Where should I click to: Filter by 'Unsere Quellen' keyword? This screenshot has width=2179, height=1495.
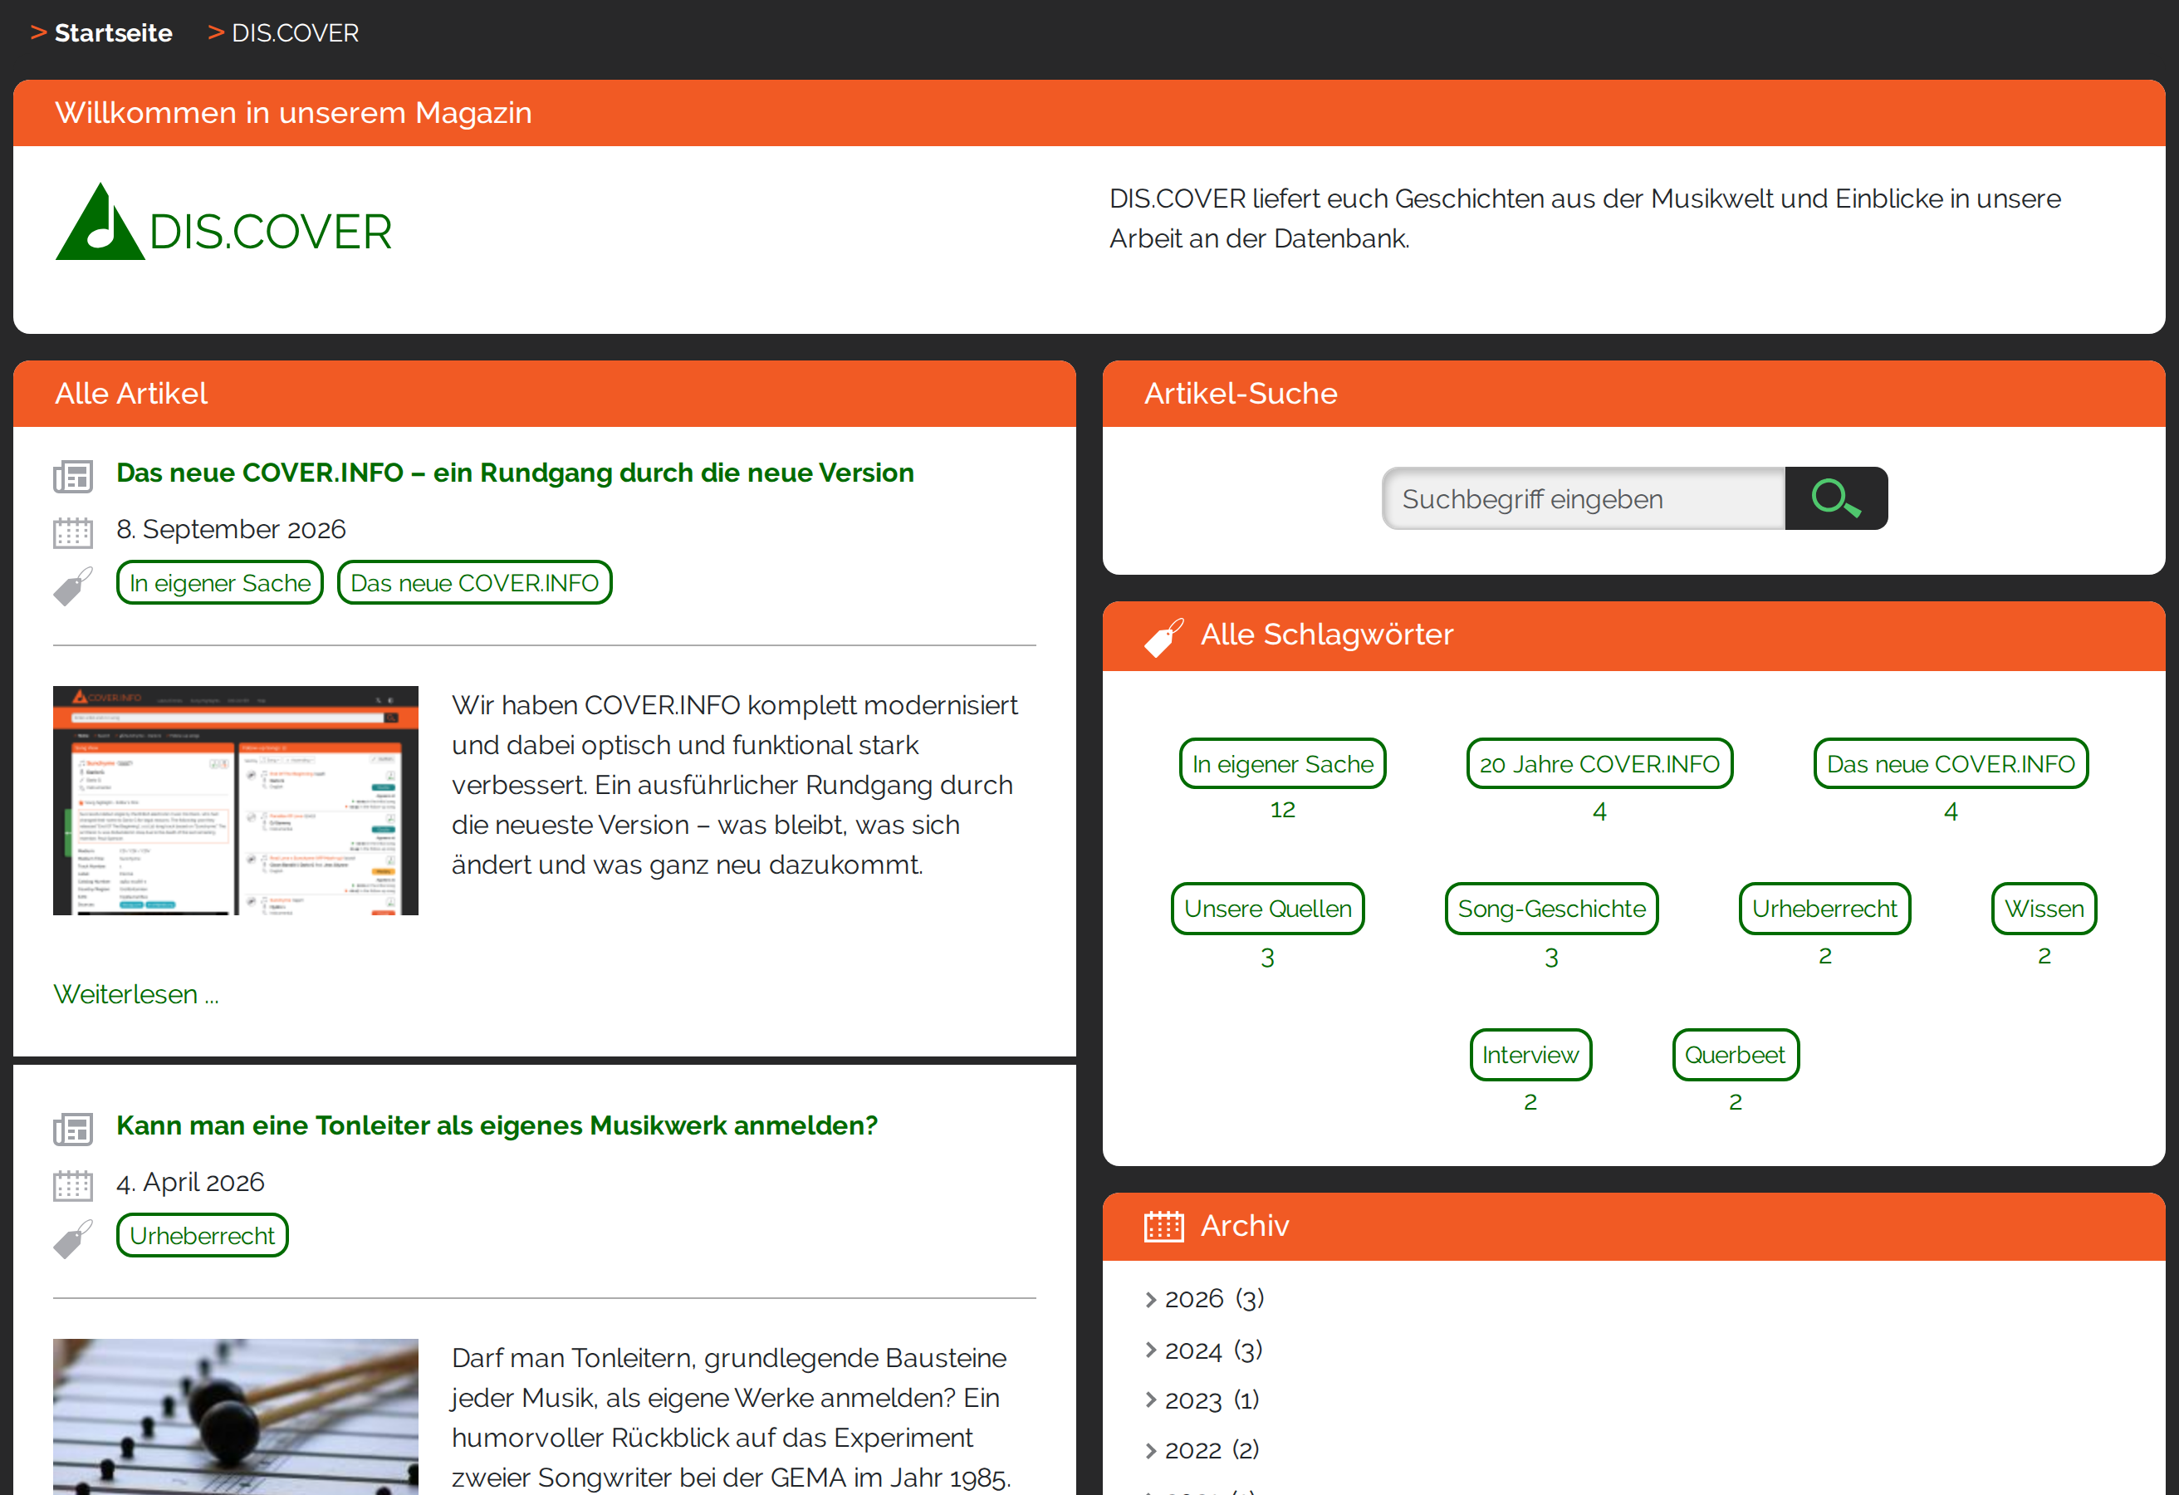point(1268,909)
